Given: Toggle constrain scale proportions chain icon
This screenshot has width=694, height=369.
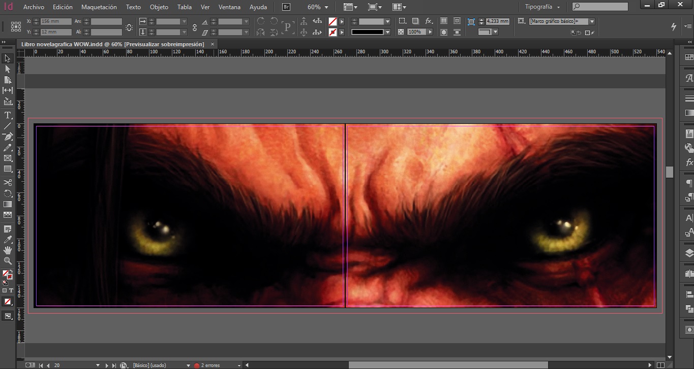Looking at the screenshot, I should point(195,27).
